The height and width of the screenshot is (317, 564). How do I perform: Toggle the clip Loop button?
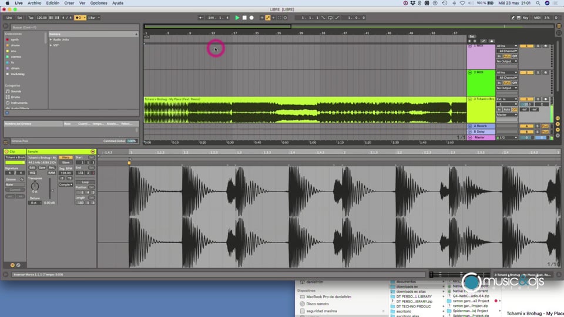pos(85,182)
